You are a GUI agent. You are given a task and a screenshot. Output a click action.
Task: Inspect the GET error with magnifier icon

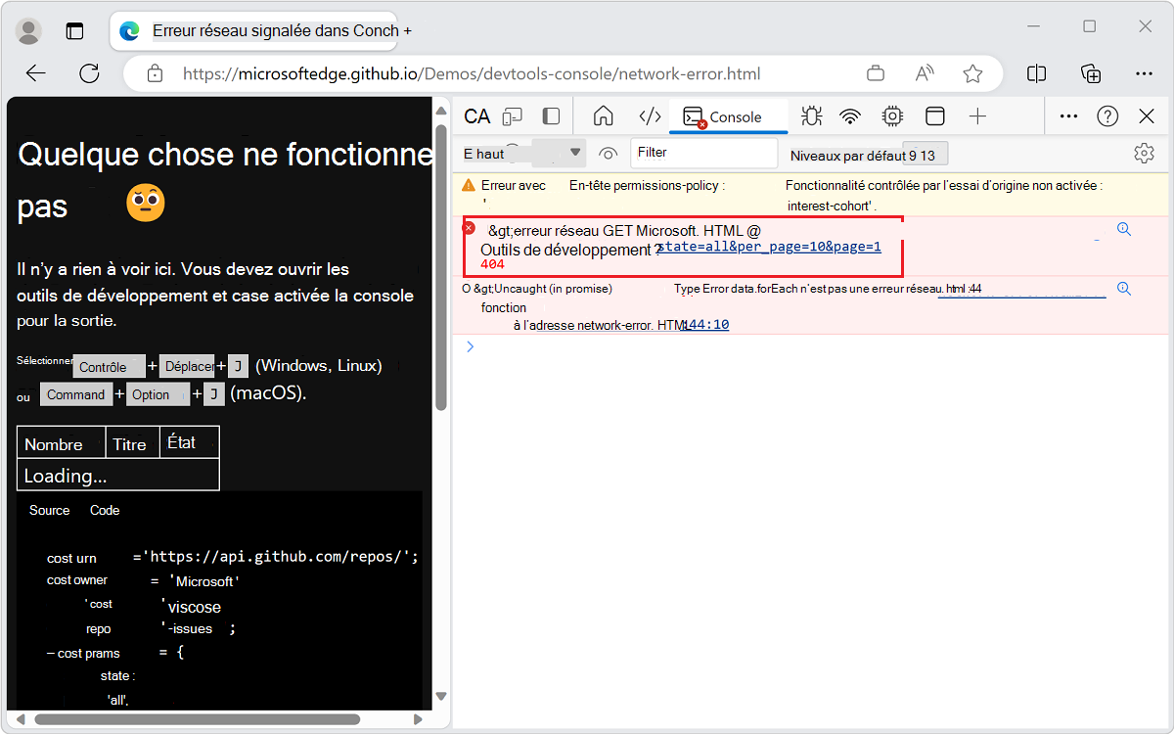coord(1123,228)
